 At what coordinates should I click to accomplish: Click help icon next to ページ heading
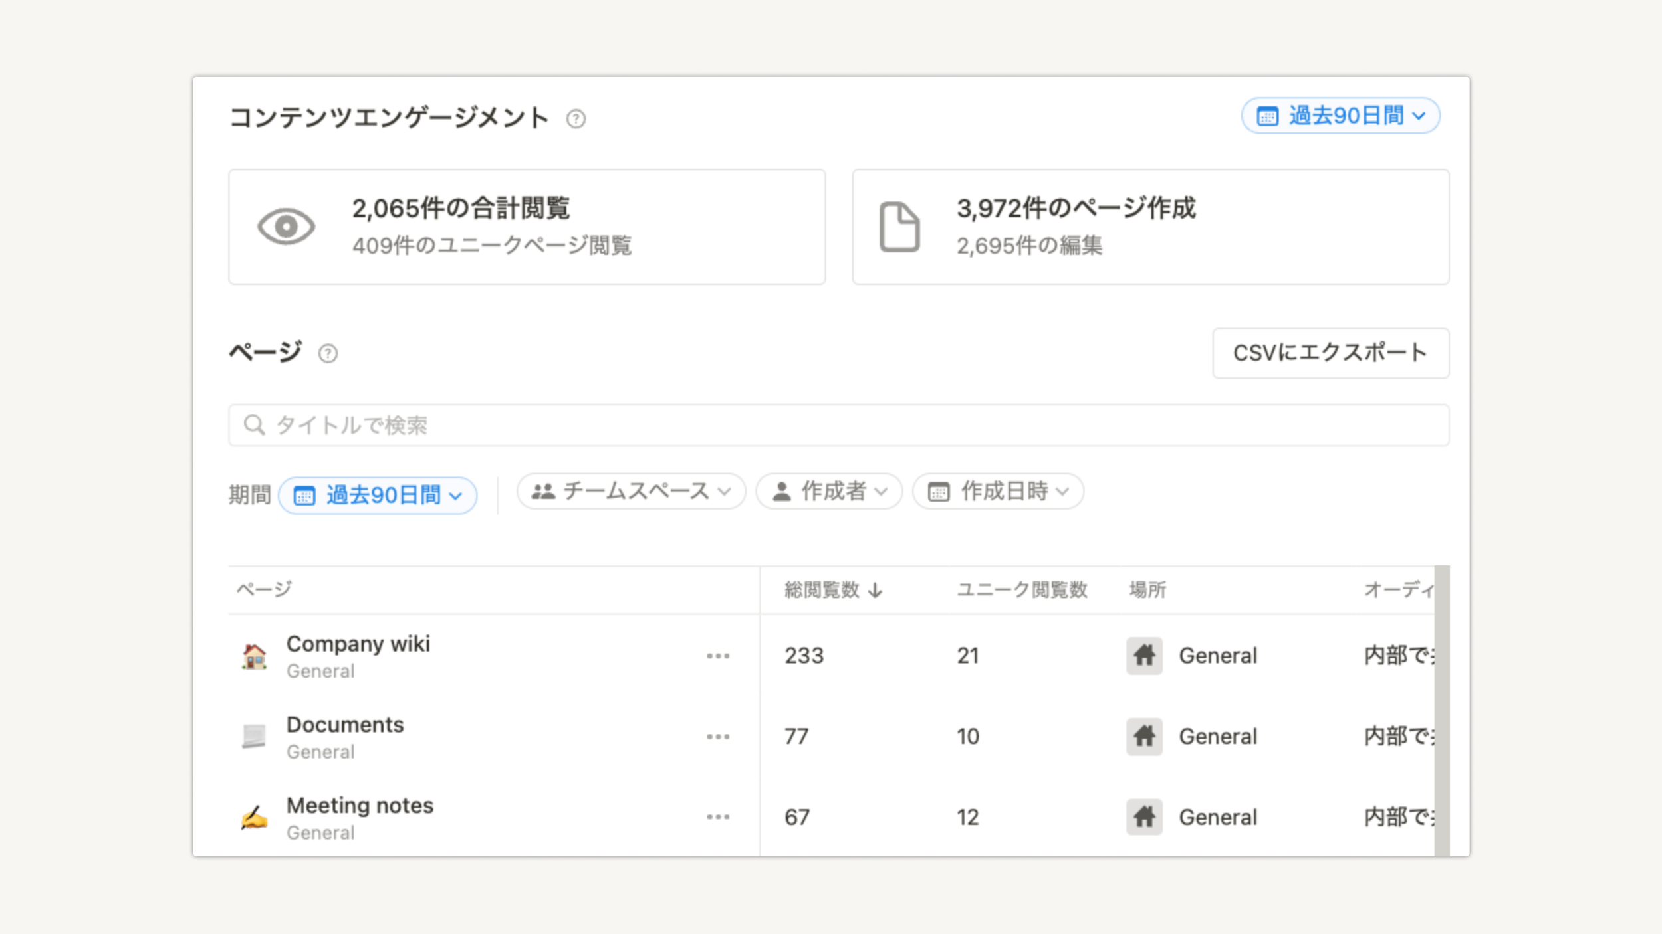click(x=328, y=353)
